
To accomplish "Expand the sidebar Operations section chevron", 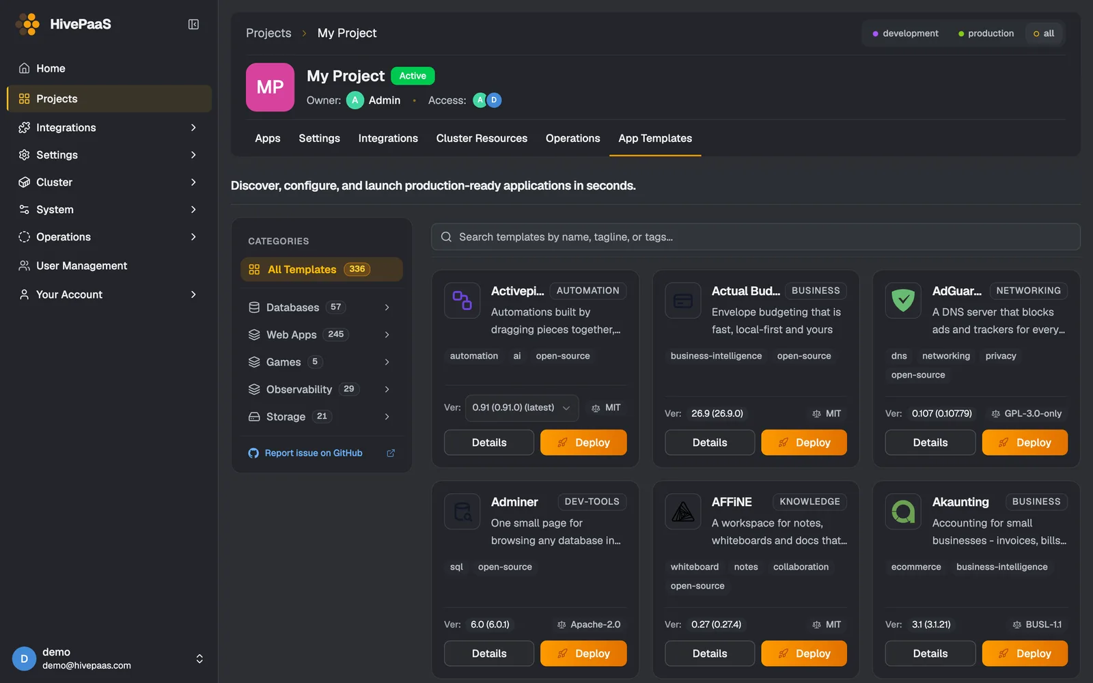I will pyautogui.click(x=193, y=237).
